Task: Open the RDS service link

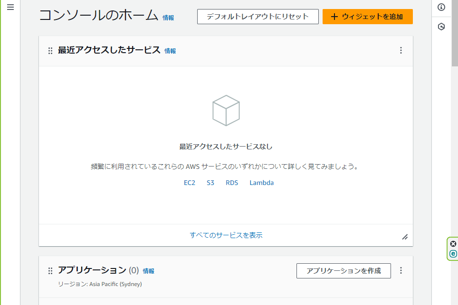Action: coord(232,183)
